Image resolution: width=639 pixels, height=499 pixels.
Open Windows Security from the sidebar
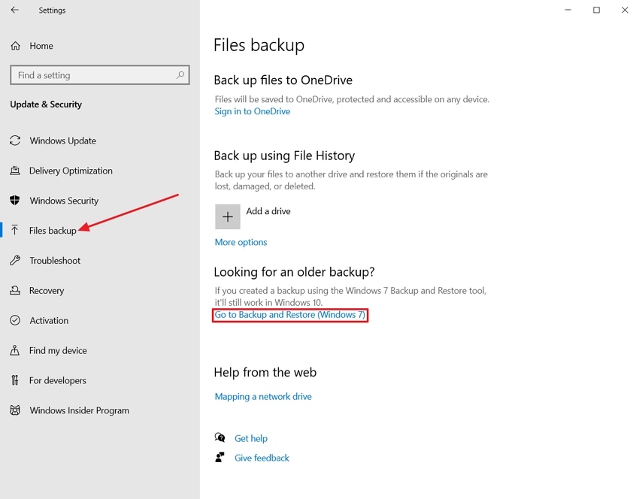point(64,201)
